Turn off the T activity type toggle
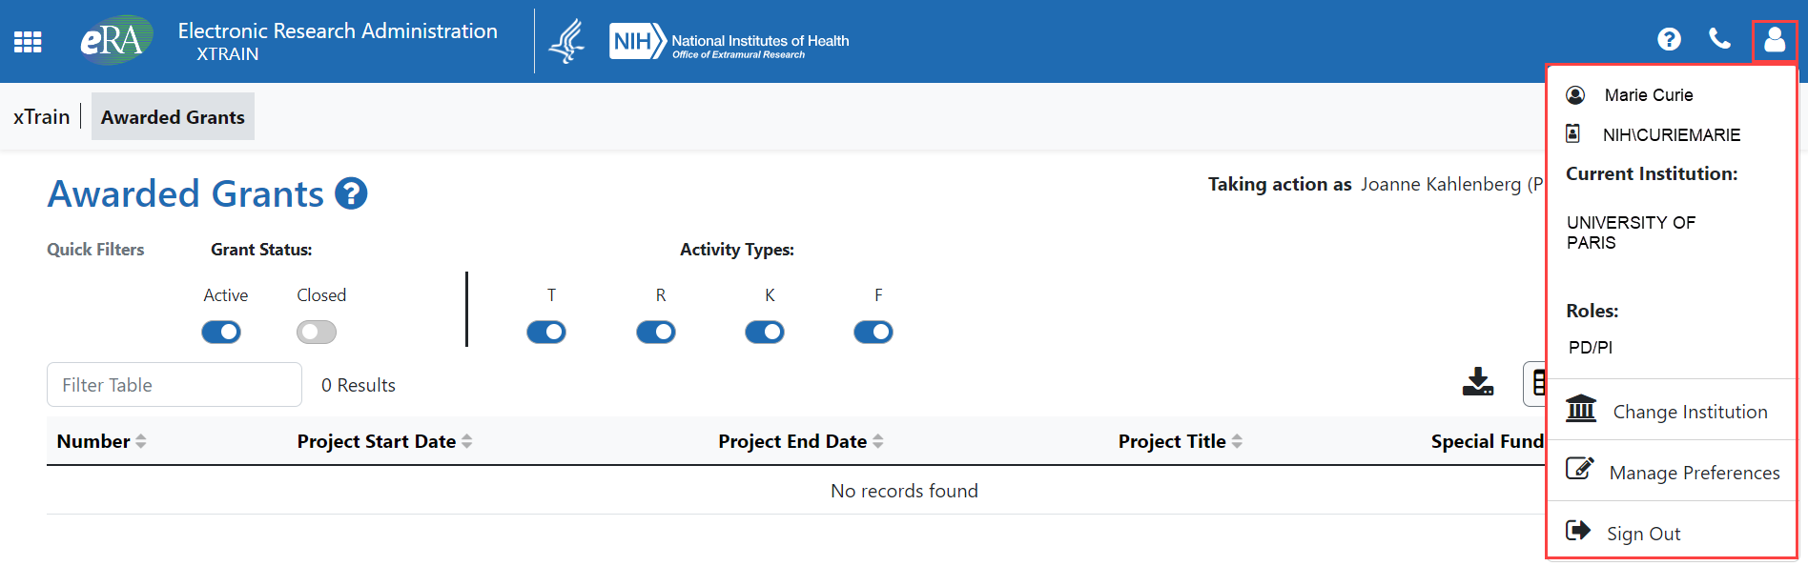 point(546,332)
